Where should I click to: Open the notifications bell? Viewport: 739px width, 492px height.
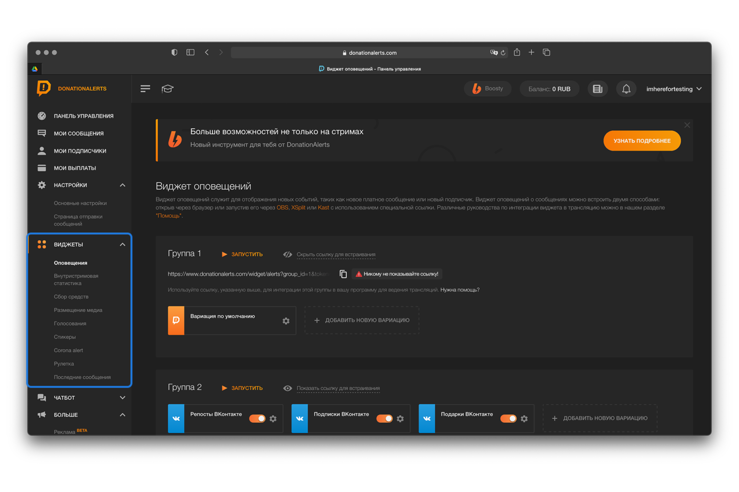(626, 89)
